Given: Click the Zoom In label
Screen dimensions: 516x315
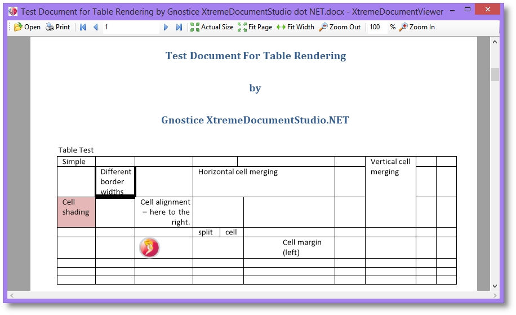Looking at the screenshot, I should (x=422, y=27).
